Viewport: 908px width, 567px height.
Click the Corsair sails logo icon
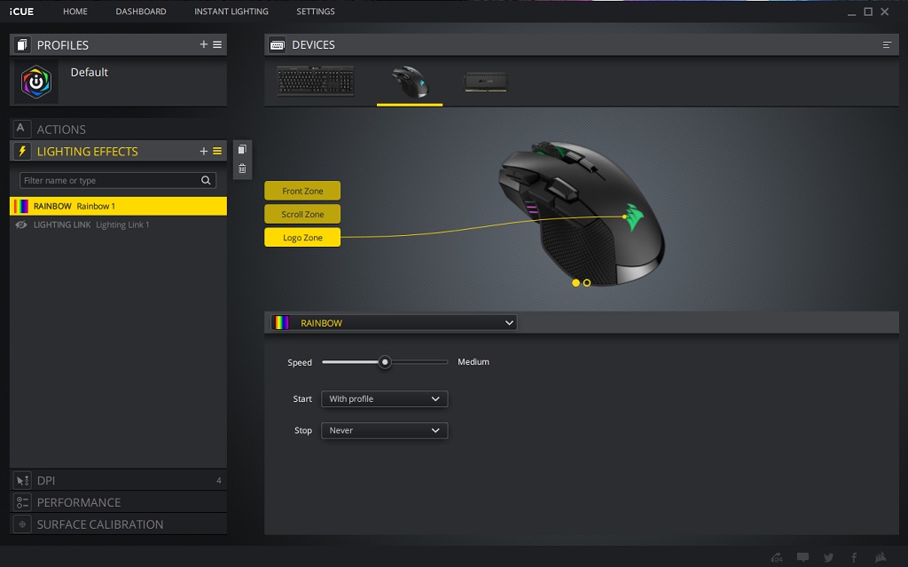point(881,558)
